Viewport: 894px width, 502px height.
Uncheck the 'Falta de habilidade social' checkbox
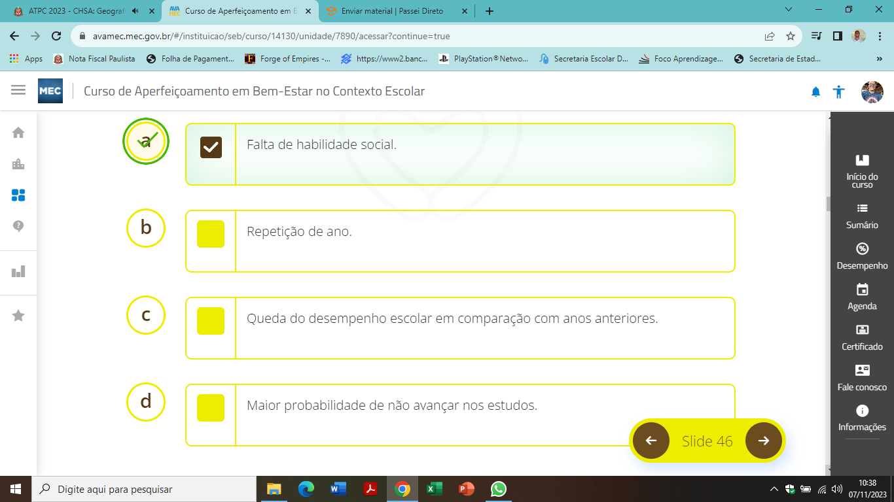coord(211,148)
